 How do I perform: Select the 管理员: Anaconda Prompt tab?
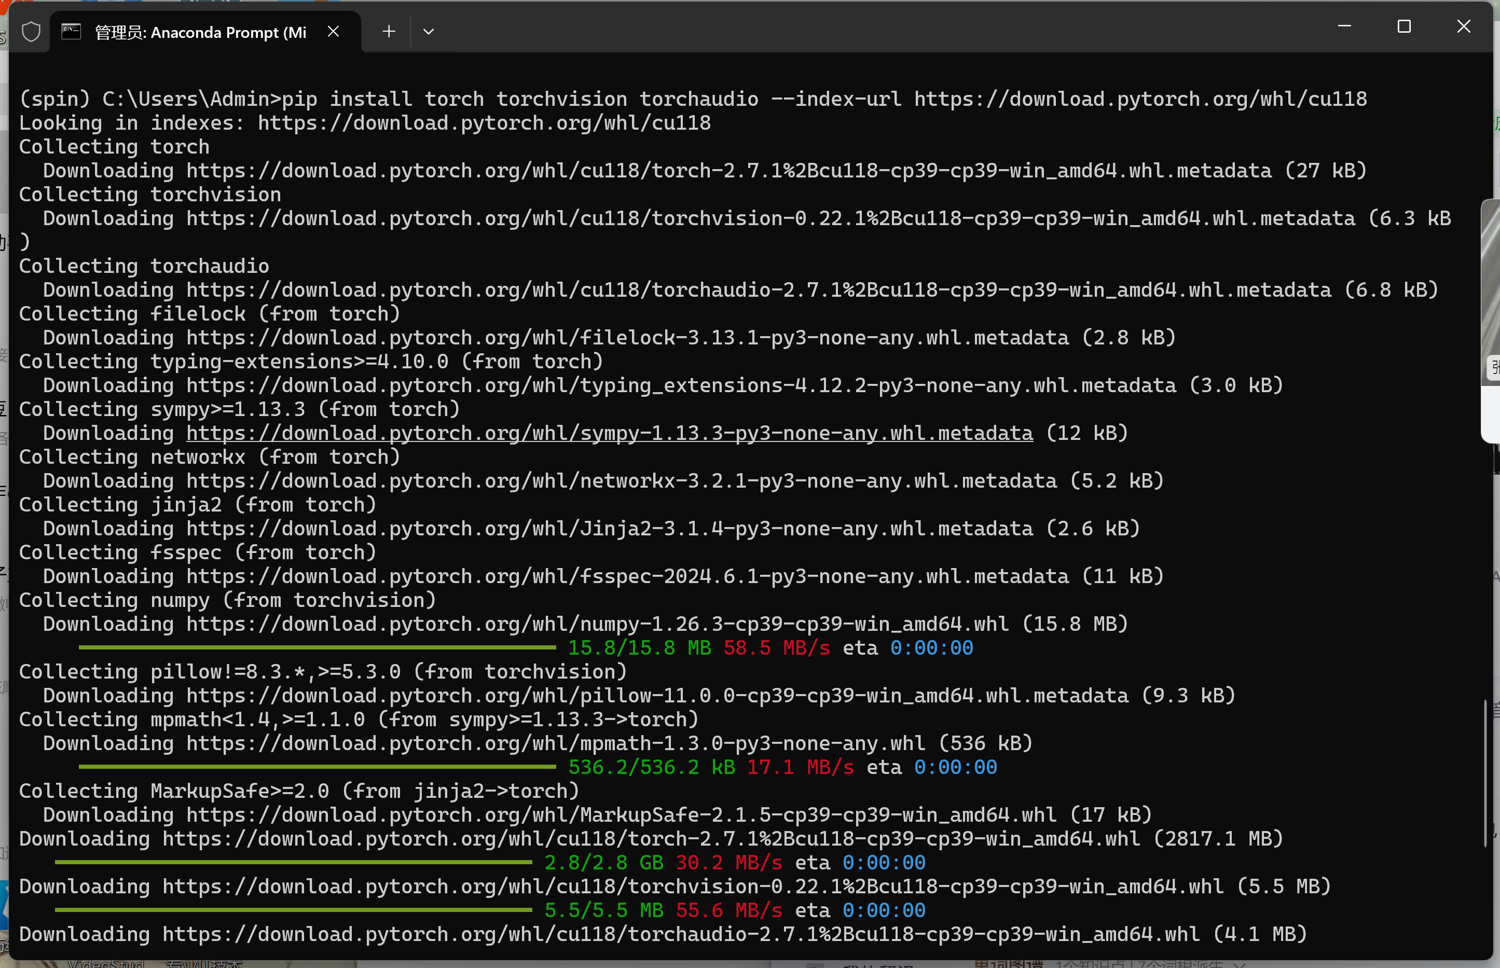(x=200, y=32)
